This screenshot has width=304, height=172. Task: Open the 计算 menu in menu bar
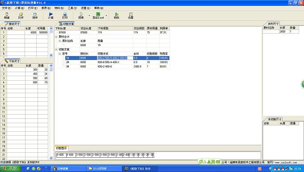coord(20,8)
